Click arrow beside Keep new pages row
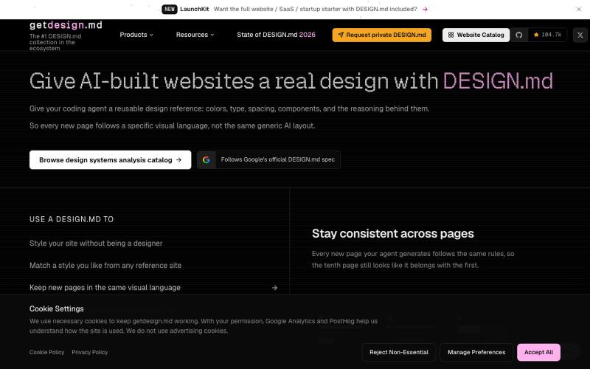The image size is (590, 369). (274, 288)
